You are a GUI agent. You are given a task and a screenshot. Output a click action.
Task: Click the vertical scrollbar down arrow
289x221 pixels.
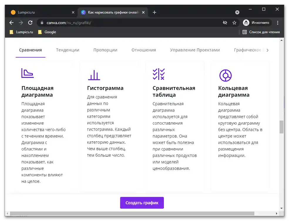[281, 208]
